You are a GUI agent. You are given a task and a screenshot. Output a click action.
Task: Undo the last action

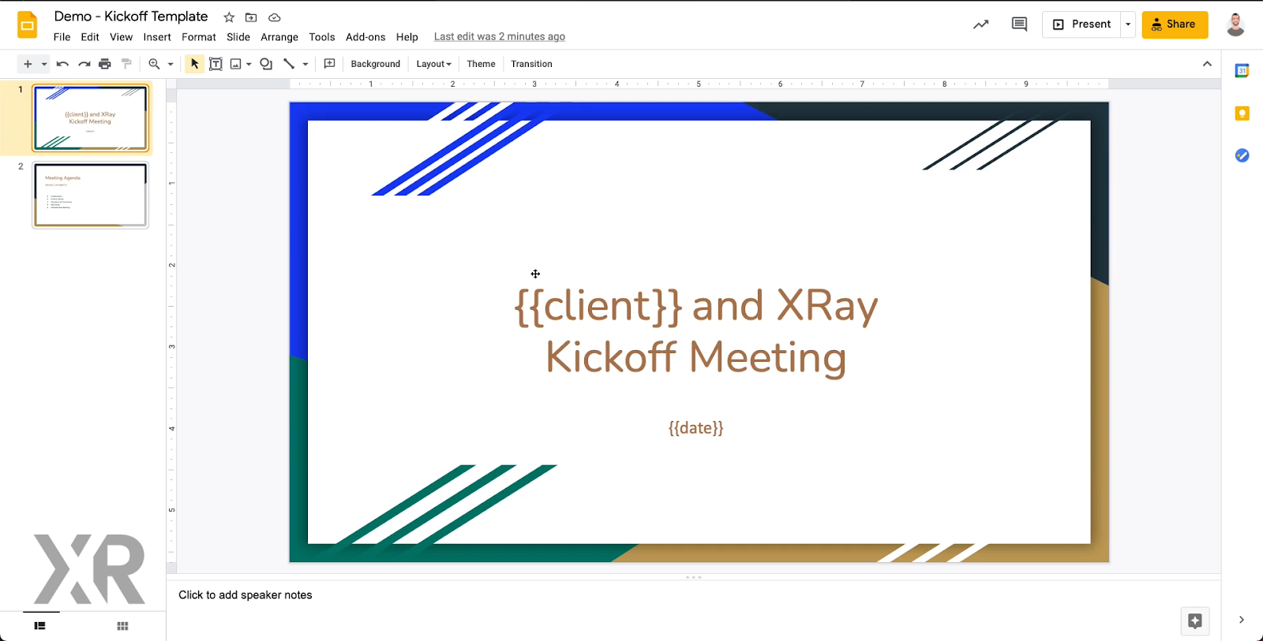coord(62,64)
